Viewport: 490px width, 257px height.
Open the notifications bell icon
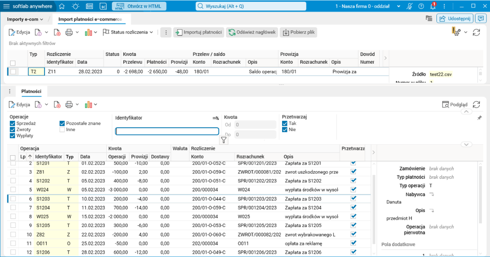pos(433,6)
